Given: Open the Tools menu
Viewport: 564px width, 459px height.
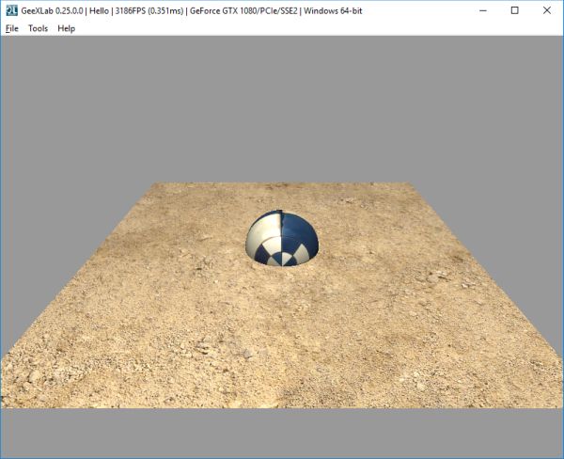Looking at the screenshot, I should point(39,28).
